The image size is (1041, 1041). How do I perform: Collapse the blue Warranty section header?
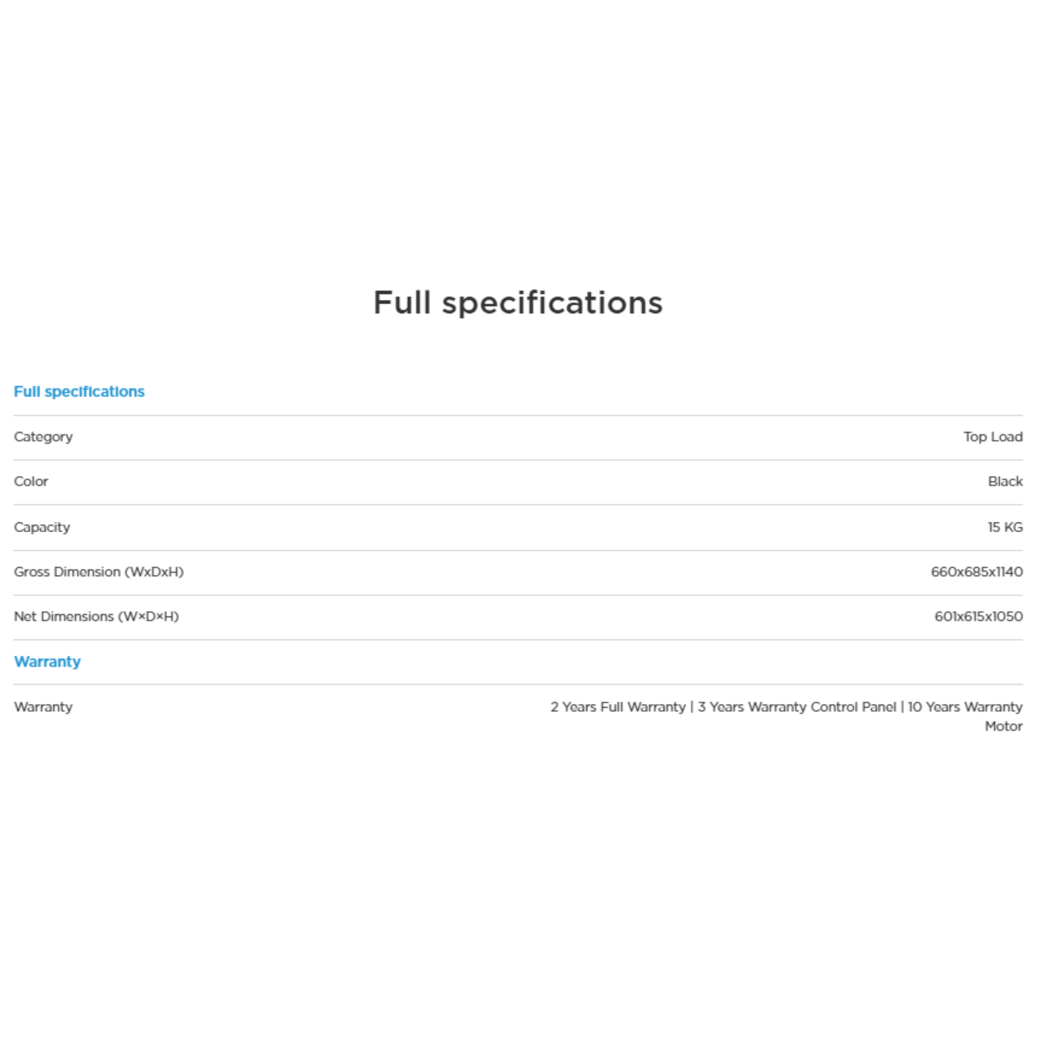coord(47,662)
